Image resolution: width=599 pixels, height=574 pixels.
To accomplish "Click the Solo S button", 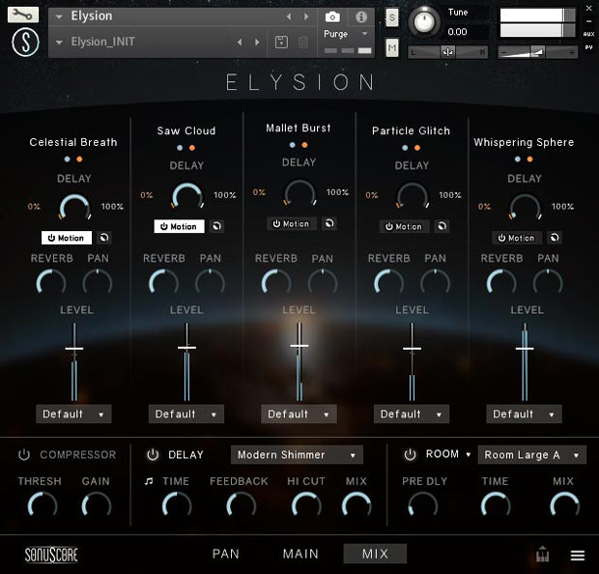I will (392, 17).
